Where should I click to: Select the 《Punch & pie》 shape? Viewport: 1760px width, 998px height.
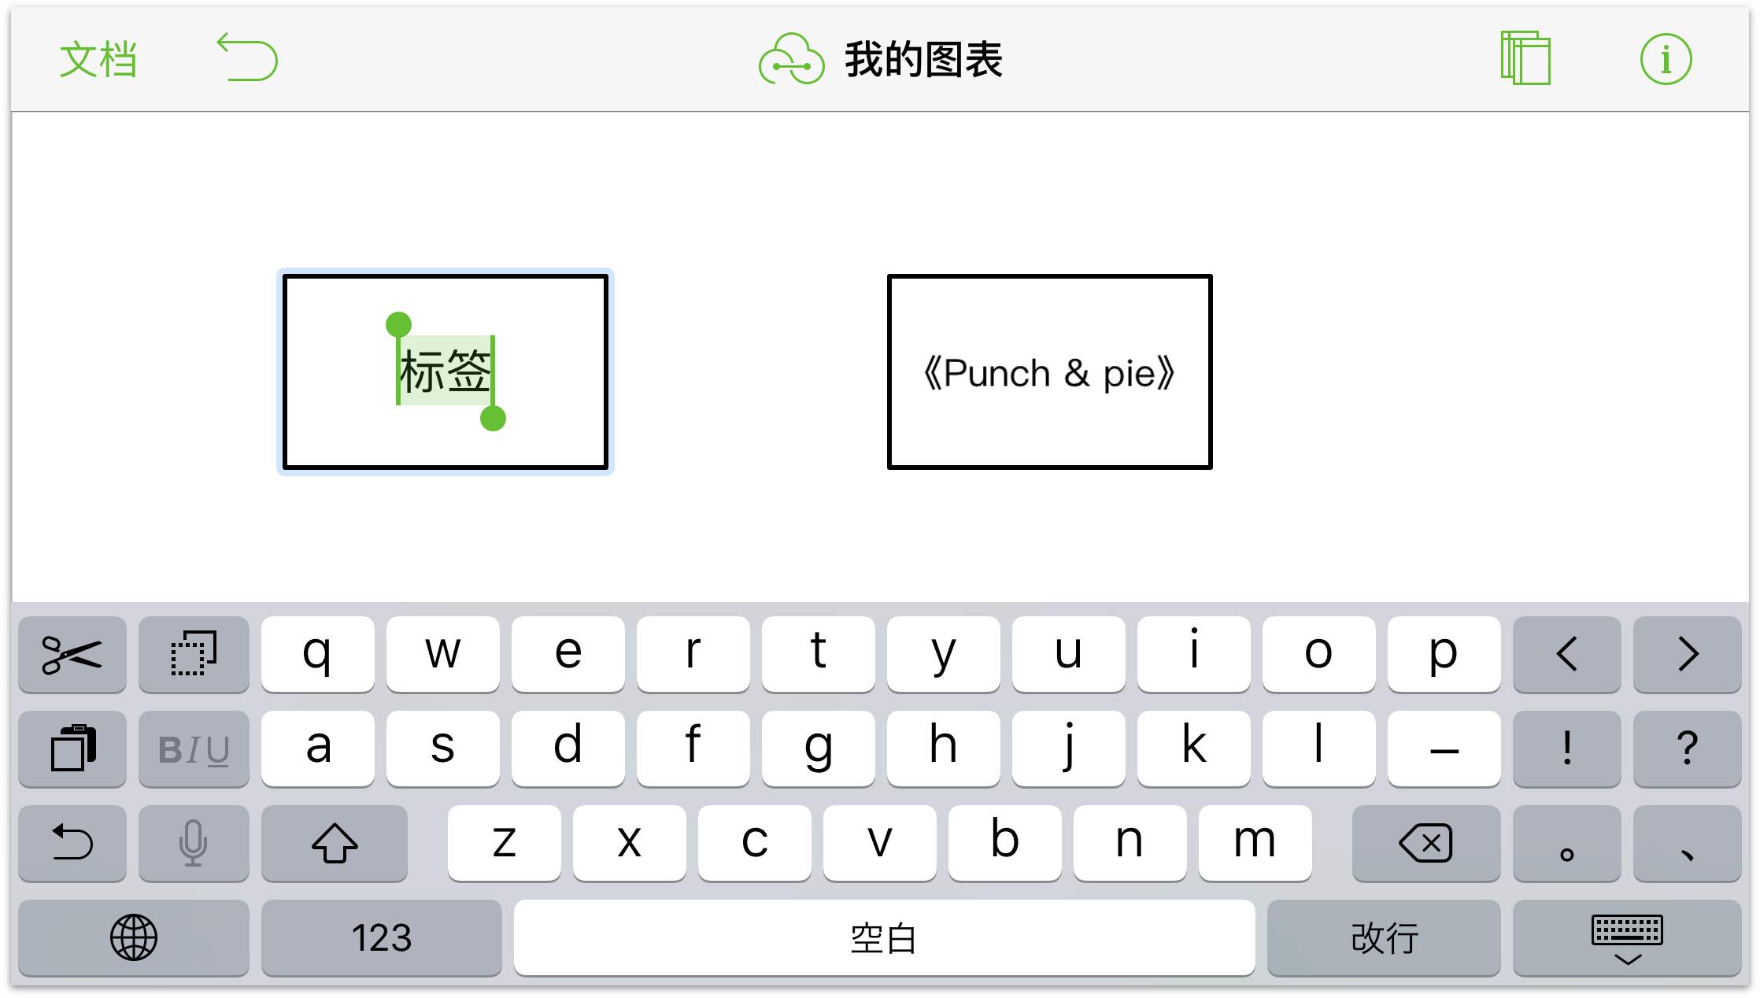[x=1048, y=371]
